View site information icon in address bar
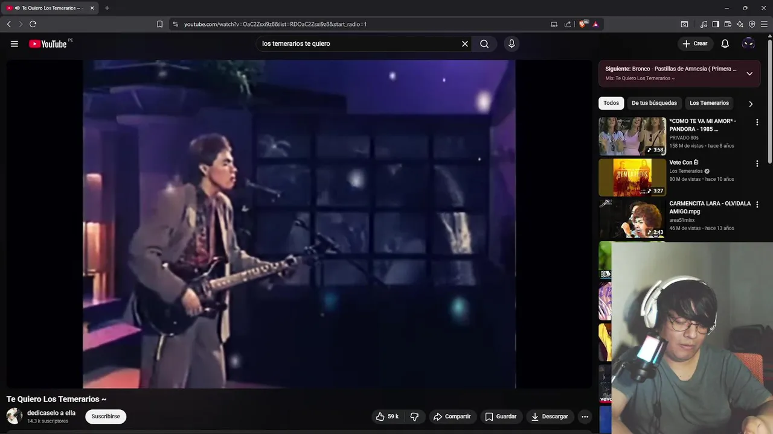This screenshot has height=434, width=773. 175,24
